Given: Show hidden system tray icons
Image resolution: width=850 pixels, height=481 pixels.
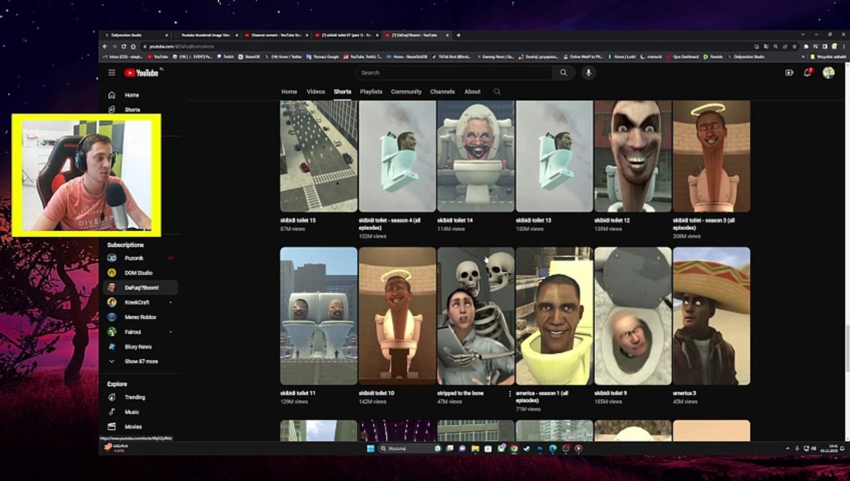Looking at the screenshot, I should (787, 448).
